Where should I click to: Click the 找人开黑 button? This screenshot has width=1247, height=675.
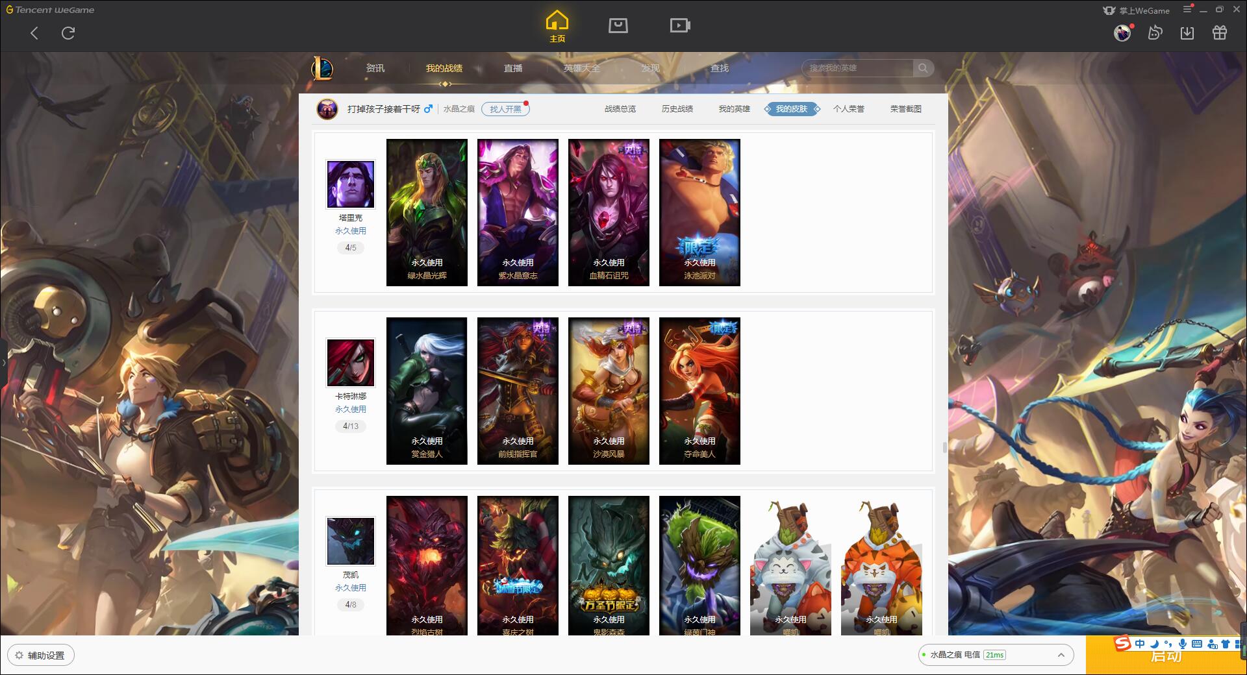505,109
